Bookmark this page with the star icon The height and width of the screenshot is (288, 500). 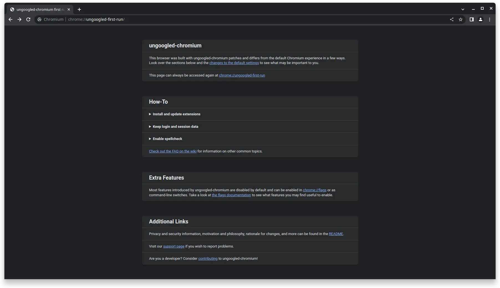pos(461,19)
